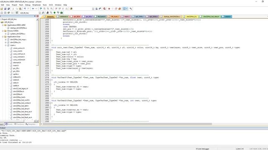Select stm32f4xx_hal_conf.h in project tree
Viewport: 268px width, 150px height.
click(21, 100)
